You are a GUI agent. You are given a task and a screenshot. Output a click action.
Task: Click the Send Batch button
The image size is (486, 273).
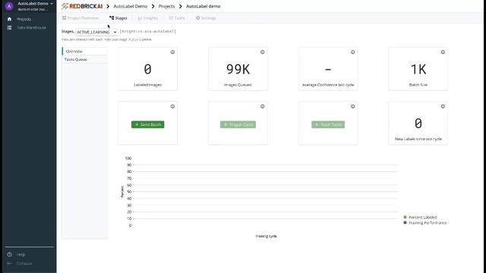pos(148,124)
